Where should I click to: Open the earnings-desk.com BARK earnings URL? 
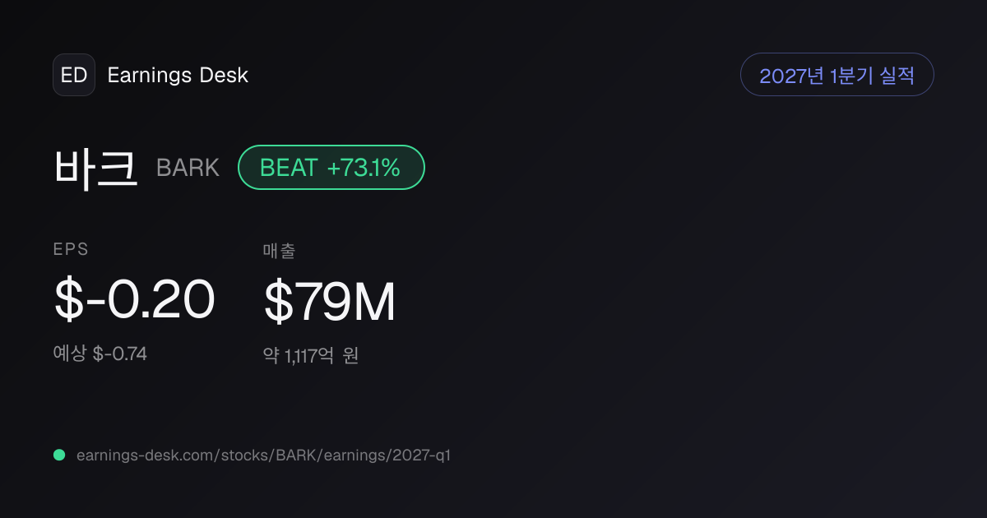click(x=263, y=455)
